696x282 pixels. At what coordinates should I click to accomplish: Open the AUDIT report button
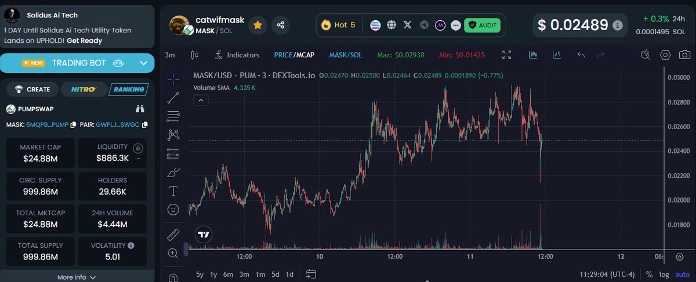(x=483, y=25)
